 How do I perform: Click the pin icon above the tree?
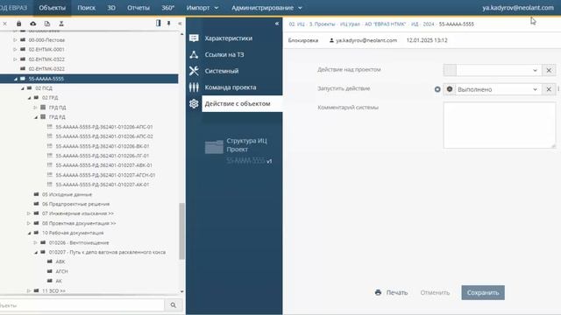(169, 24)
